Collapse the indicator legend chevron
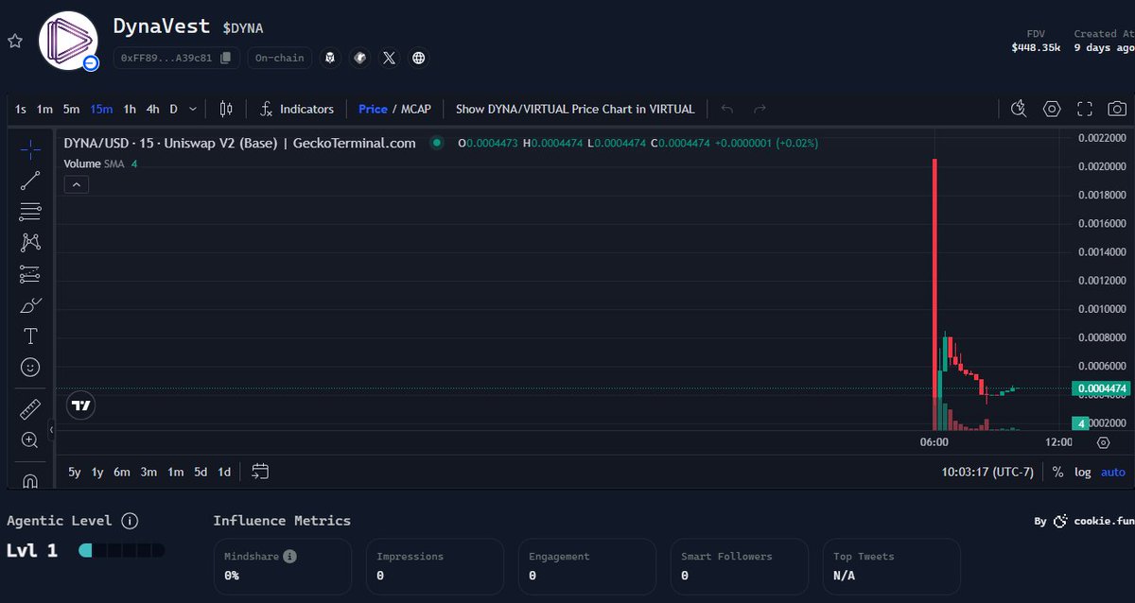This screenshot has height=603, width=1135. (x=77, y=185)
